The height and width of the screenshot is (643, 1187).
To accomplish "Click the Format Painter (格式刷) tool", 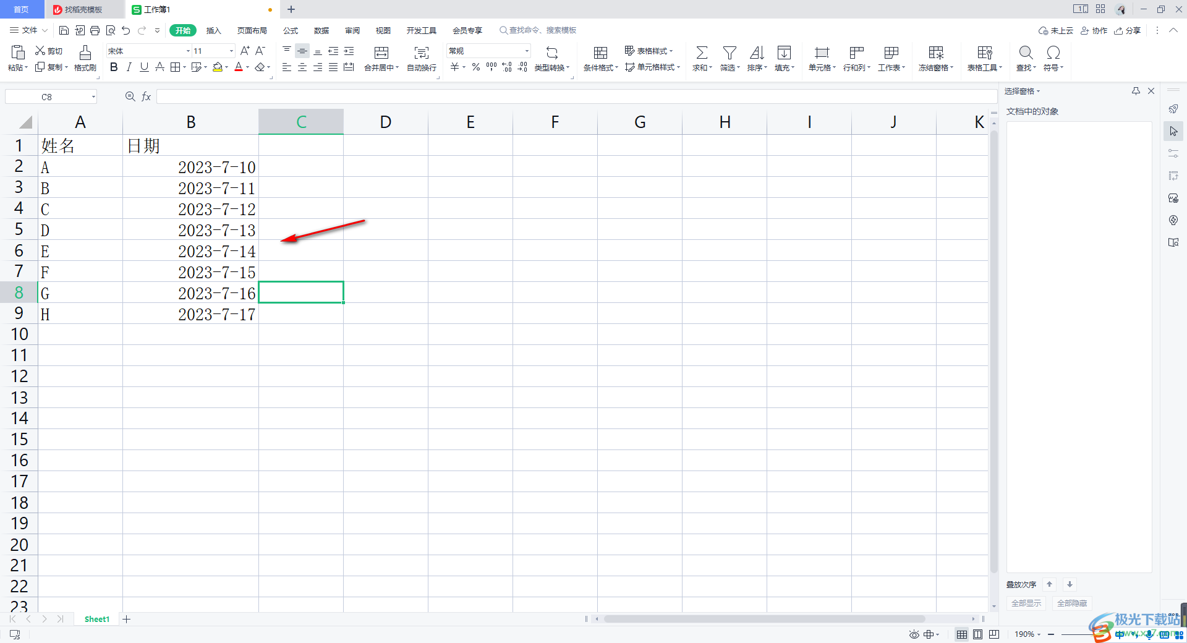I will pyautogui.click(x=85, y=59).
